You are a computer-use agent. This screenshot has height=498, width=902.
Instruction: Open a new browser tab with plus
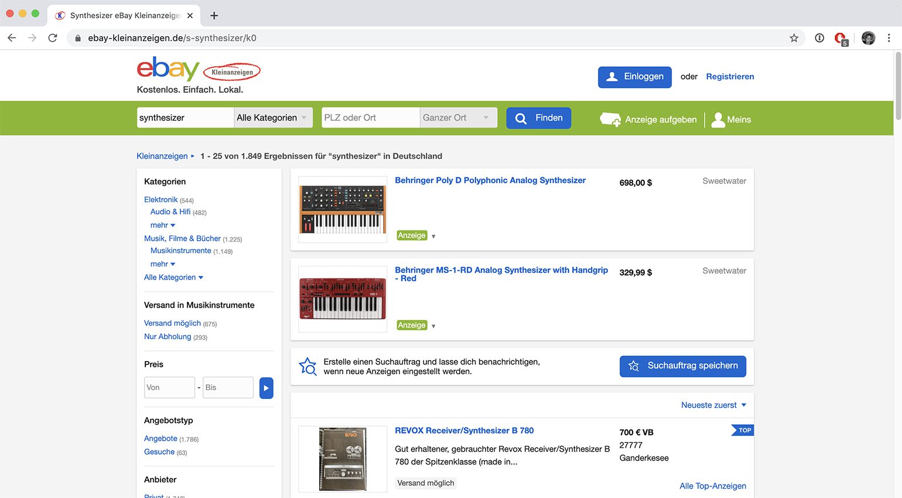(214, 15)
